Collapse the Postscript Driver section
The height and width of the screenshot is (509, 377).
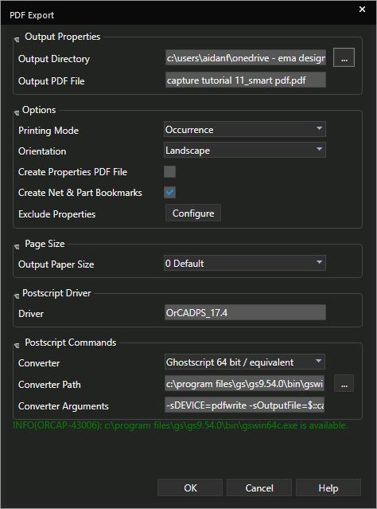click(x=17, y=296)
